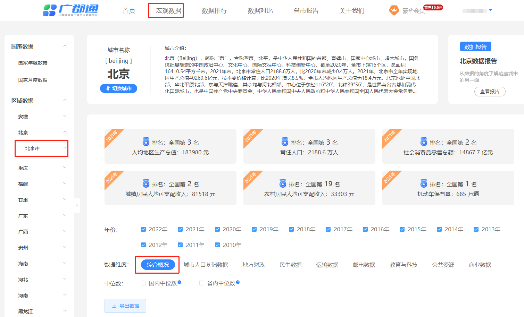Collapse the sidebar using the left arrow handle

point(77,206)
